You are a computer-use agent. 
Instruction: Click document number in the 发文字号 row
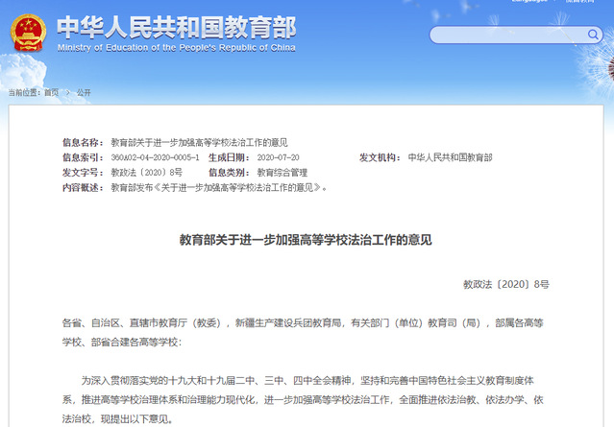point(146,172)
